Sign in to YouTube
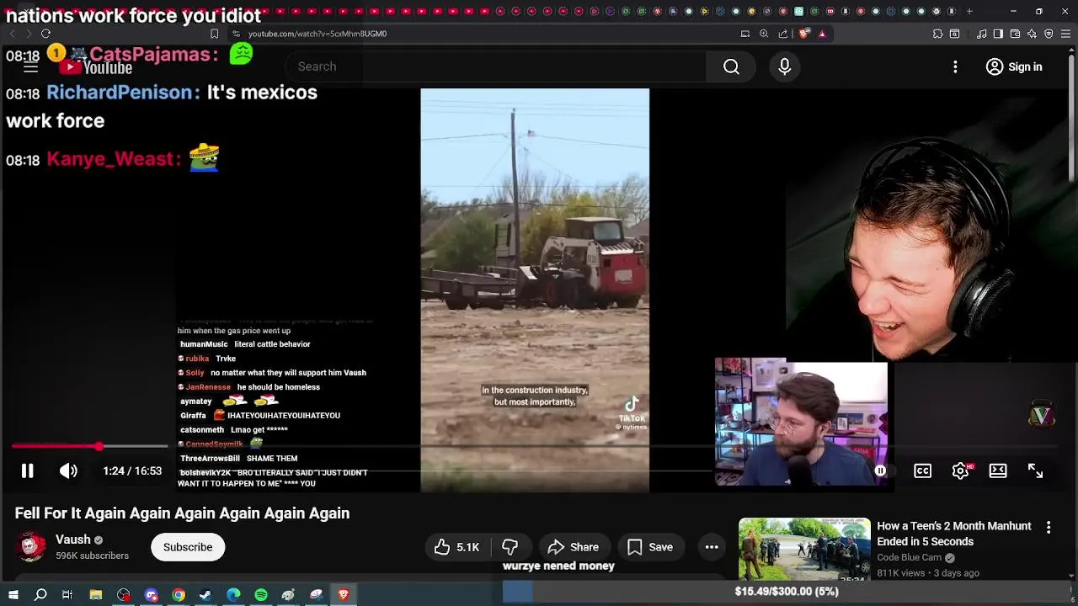The image size is (1078, 606). pos(1014,66)
